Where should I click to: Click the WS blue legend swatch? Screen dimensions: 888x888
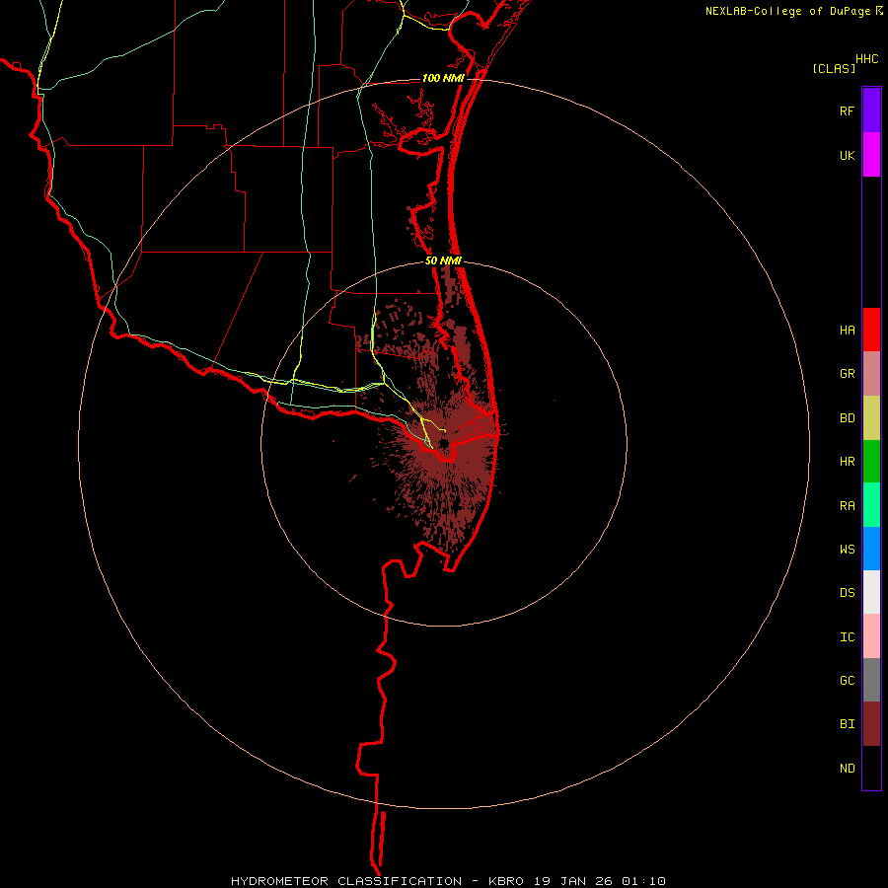(871, 549)
